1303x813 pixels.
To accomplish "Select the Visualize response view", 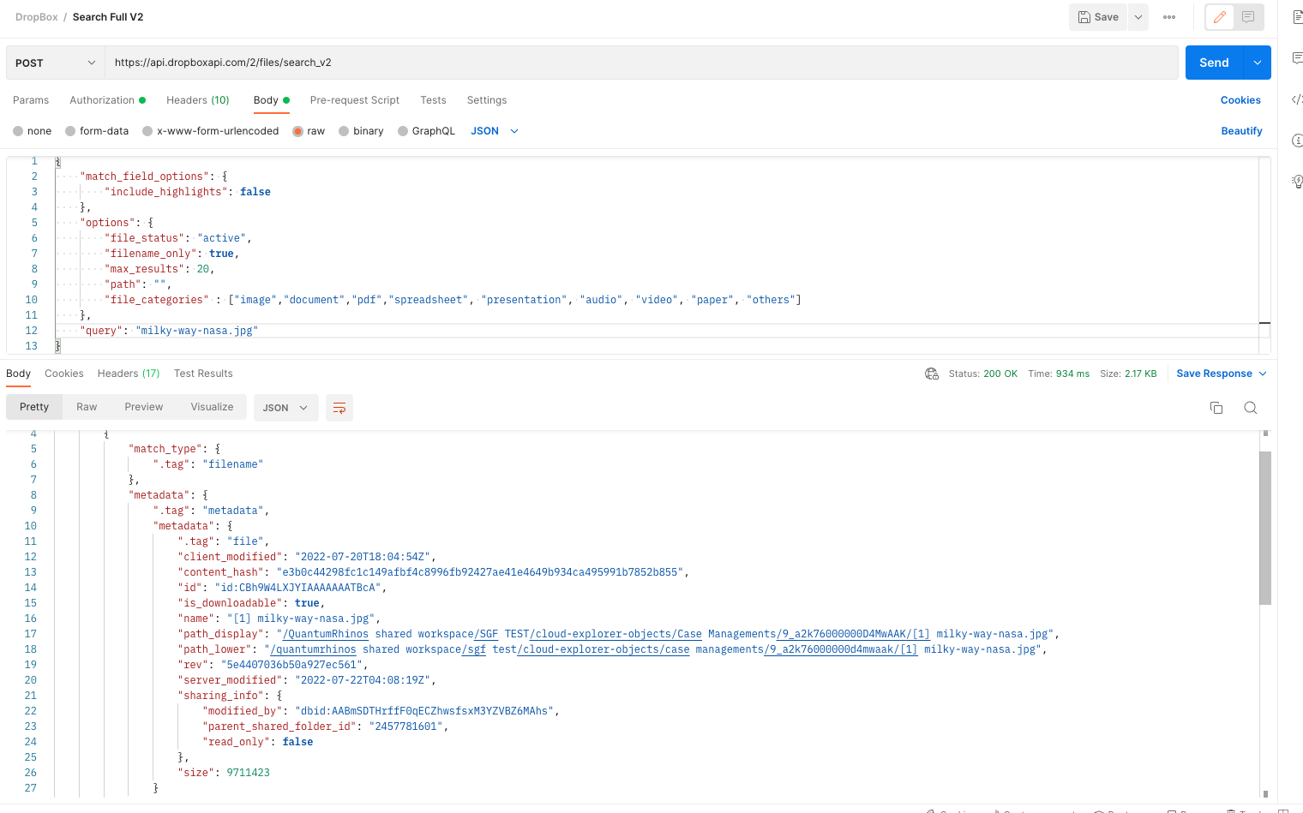I will pos(212,407).
